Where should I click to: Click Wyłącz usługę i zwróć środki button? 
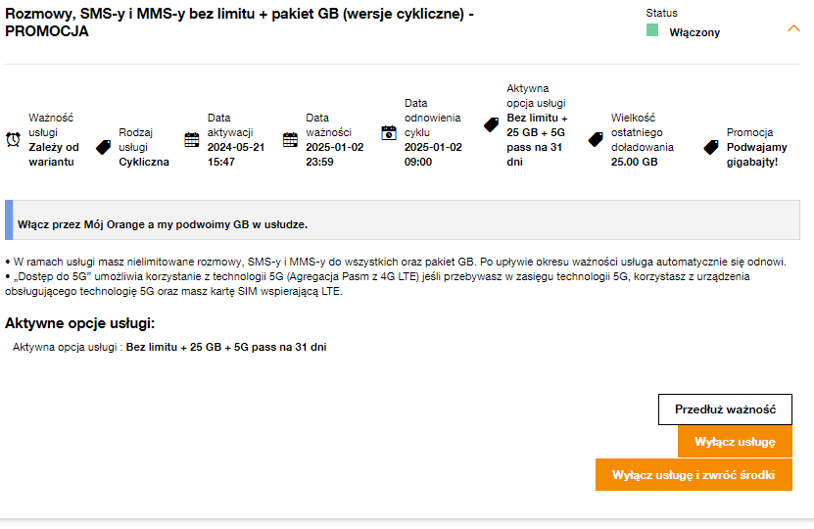pos(694,475)
